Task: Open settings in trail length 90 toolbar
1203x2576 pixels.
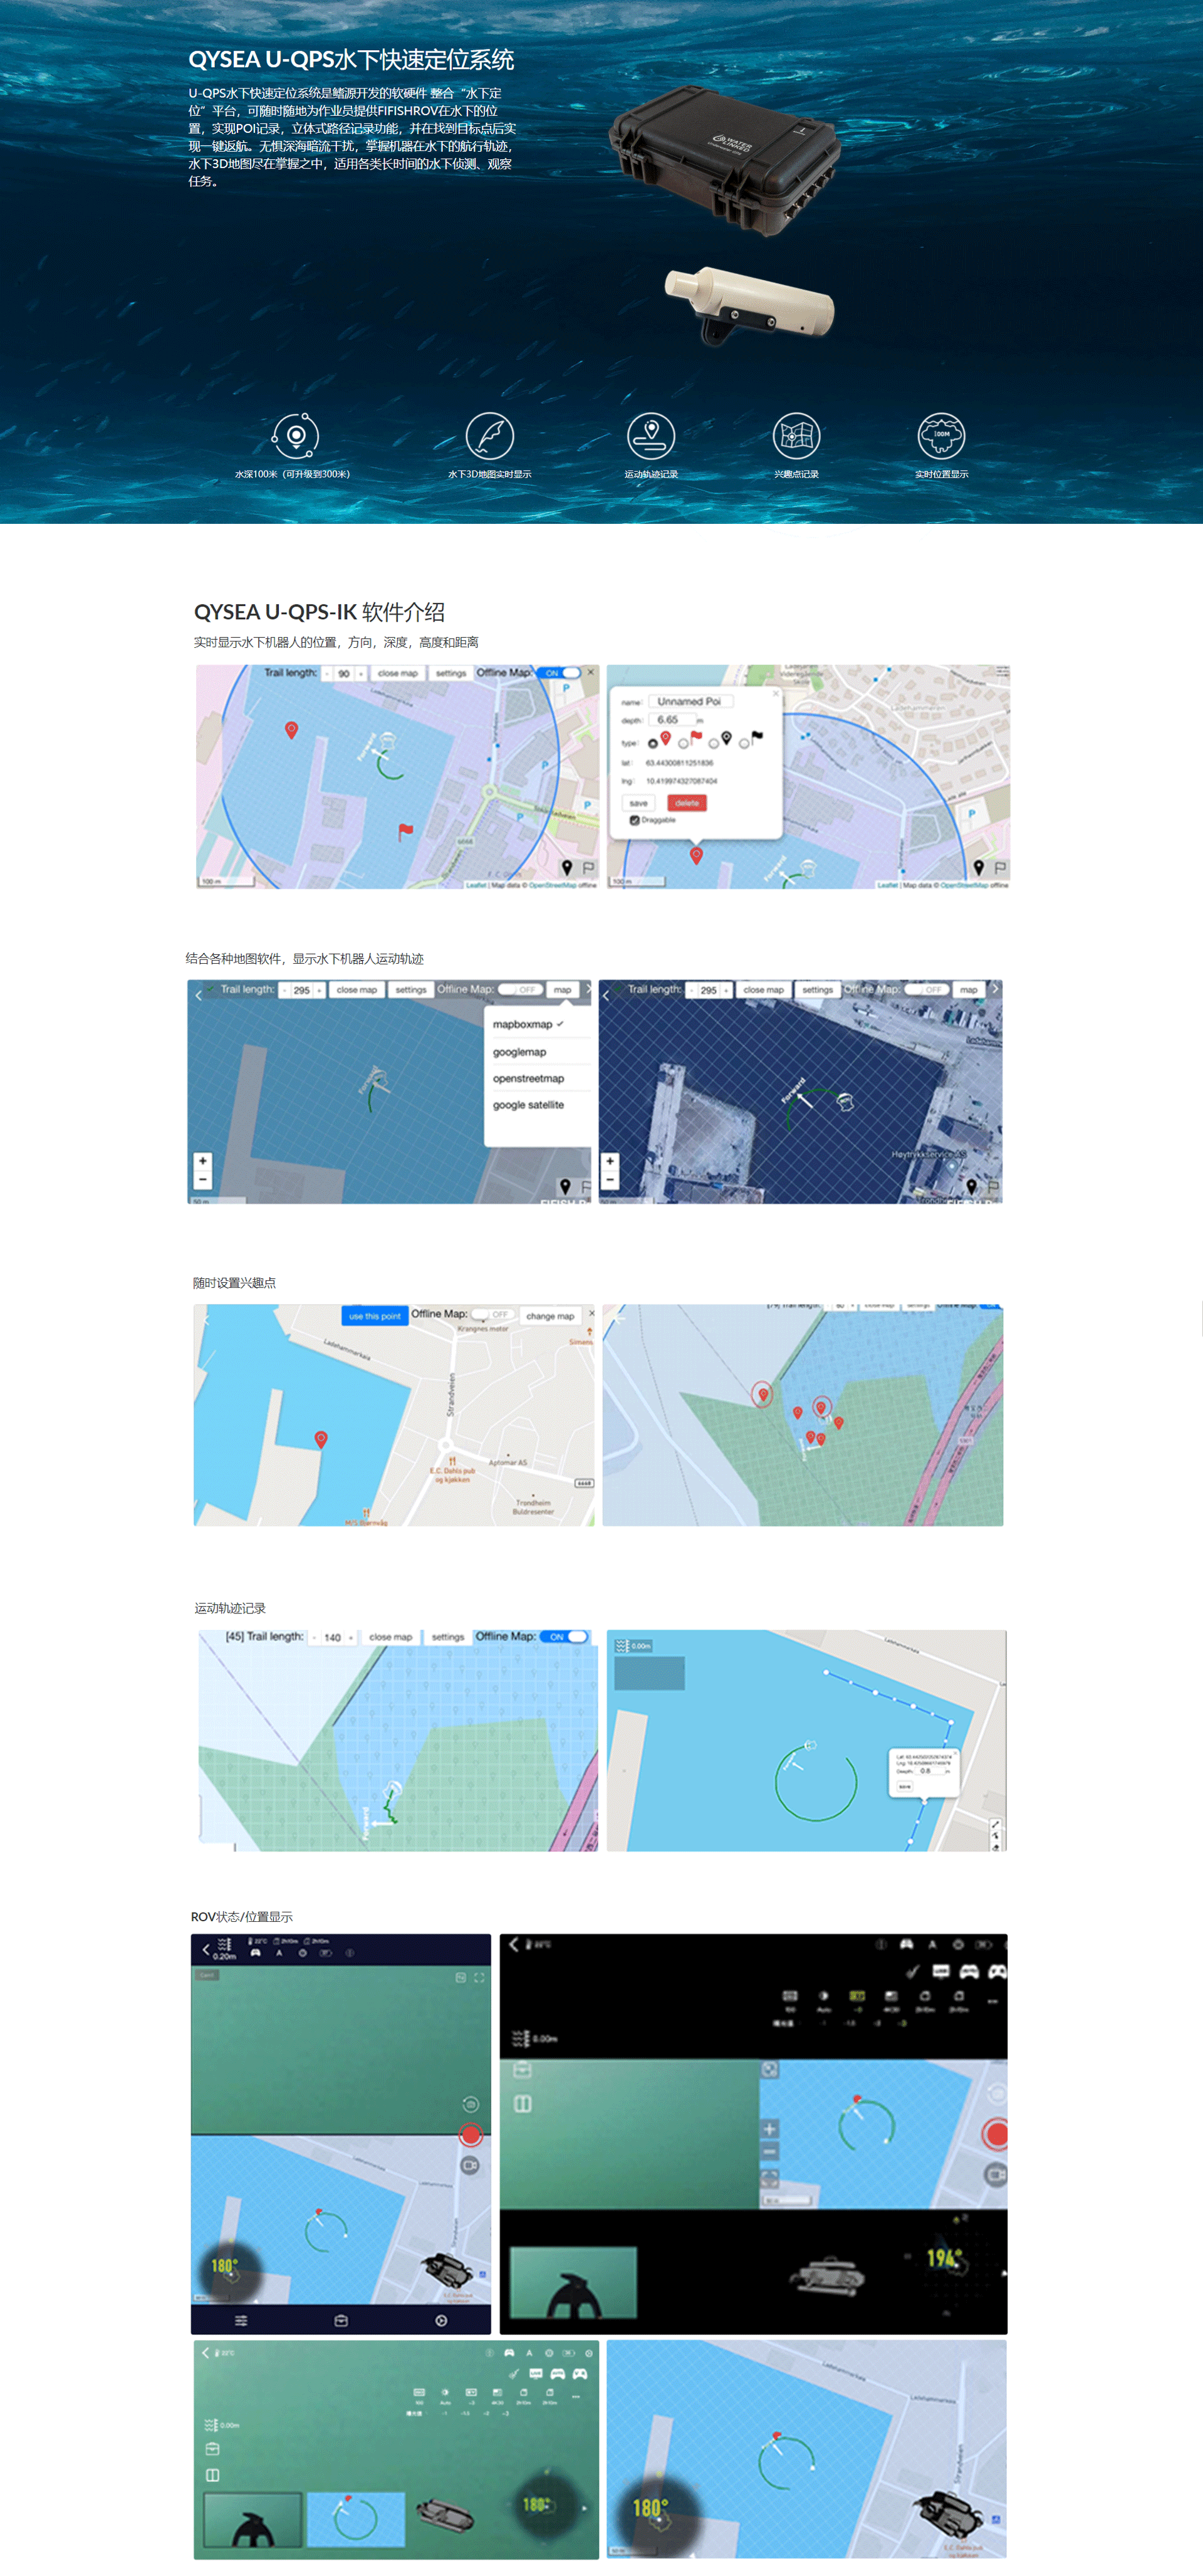Action: pyautogui.click(x=451, y=673)
